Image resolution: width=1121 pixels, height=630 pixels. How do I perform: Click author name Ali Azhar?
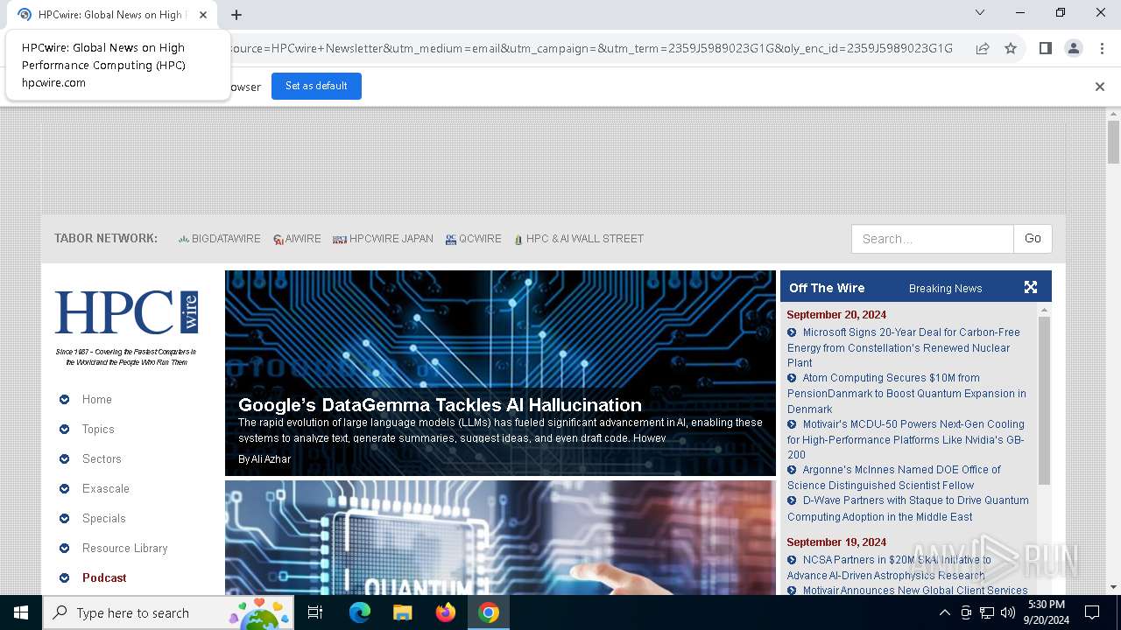click(x=271, y=459)
